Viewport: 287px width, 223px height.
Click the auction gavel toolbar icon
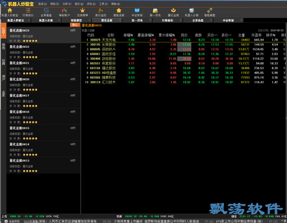[101, 10]
